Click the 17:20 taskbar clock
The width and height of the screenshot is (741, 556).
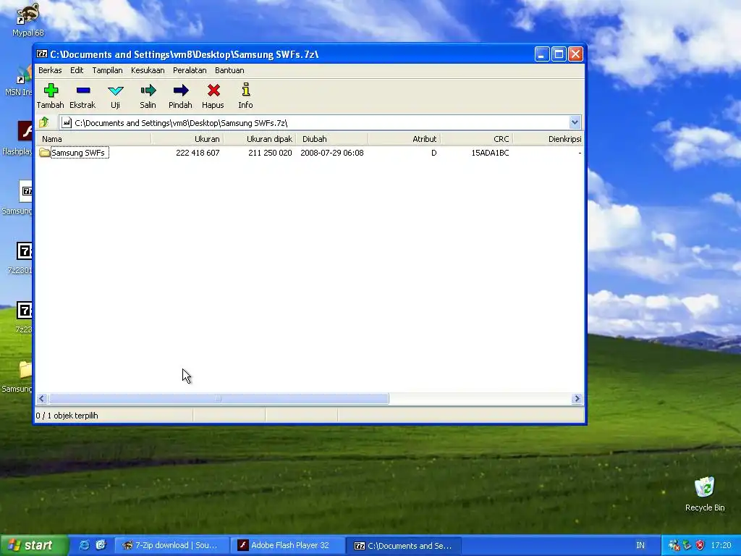[x=721, y=545]
